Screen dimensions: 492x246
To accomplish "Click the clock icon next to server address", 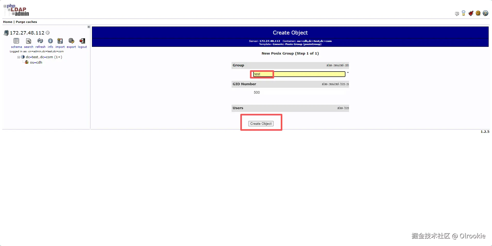I will tap(48, 33).
